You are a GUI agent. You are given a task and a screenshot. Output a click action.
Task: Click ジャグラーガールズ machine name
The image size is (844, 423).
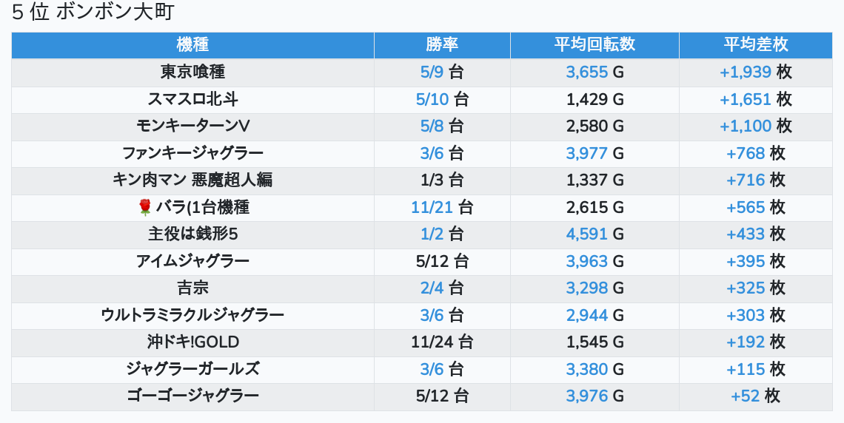(192, 369)
